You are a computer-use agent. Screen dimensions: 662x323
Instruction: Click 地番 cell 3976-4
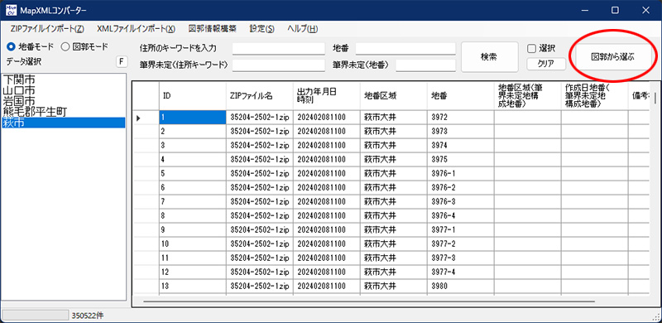pos(461,215)
